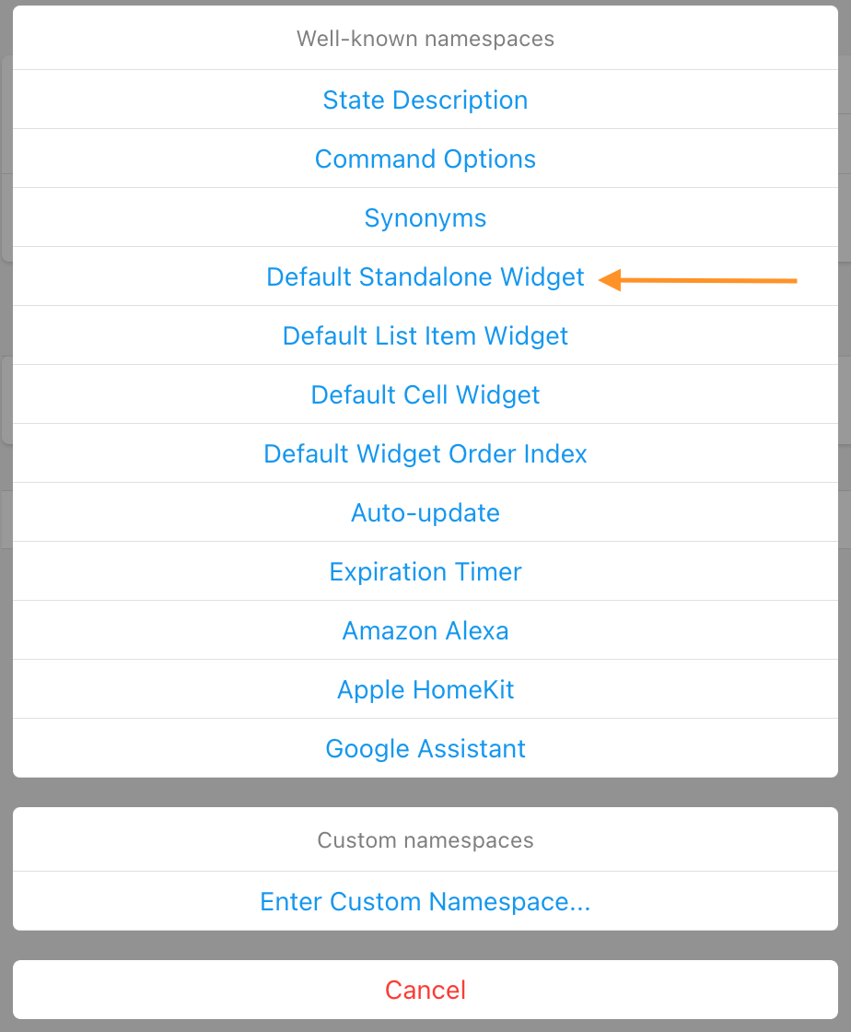This screenshot has height=1032, width=851.
Task: Add a custom namespace entry
Action: [425, 901]
